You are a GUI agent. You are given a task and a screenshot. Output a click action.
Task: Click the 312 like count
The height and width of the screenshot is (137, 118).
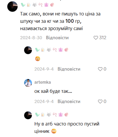tap(103, 38)
